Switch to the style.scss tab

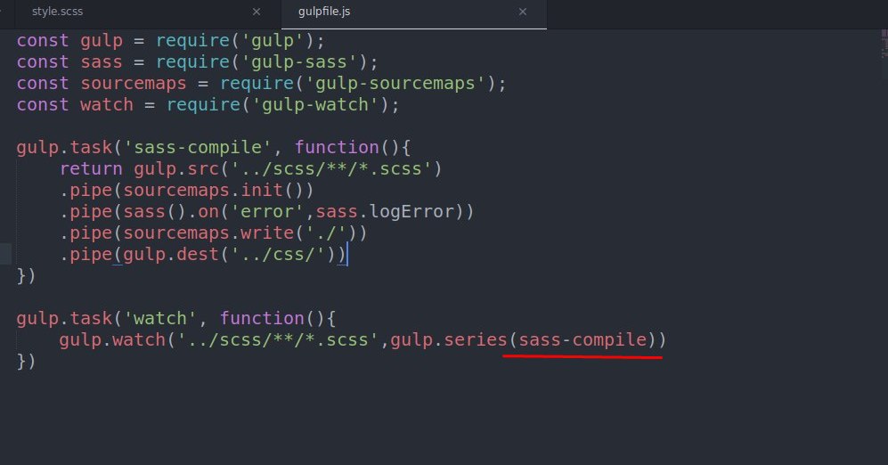click(57, 12)
